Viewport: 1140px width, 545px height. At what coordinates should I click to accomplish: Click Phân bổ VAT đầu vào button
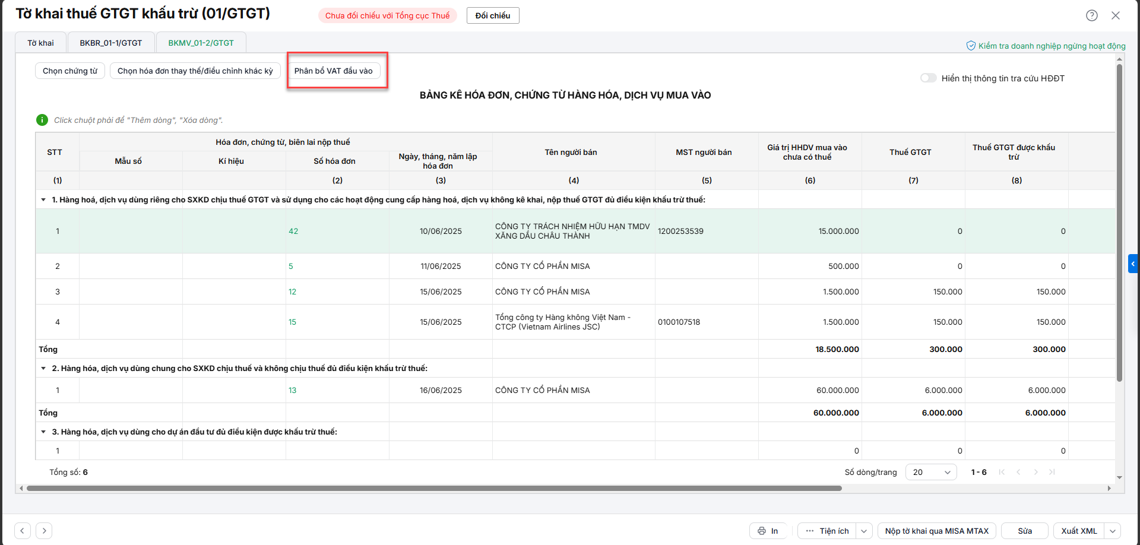pos(334,71)
